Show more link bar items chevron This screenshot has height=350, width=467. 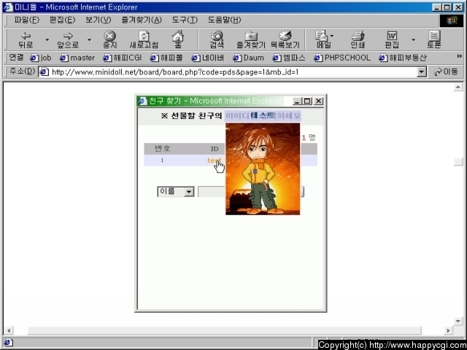tap(459, 56)
